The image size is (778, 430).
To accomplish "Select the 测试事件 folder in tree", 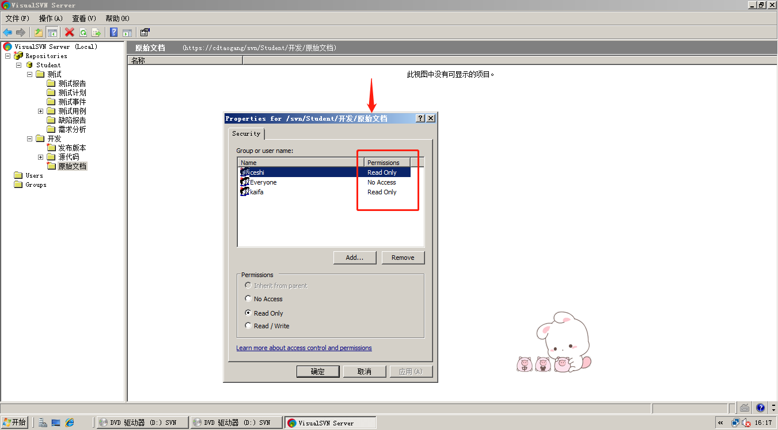I will pos(72,102).
